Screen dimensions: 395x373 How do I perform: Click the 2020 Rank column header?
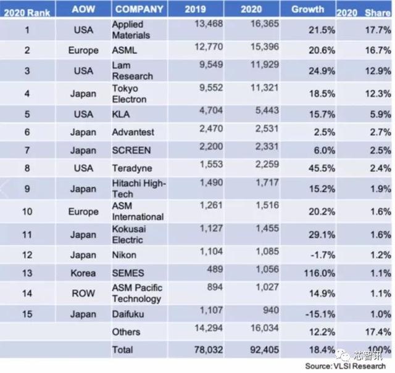(27, 10)
